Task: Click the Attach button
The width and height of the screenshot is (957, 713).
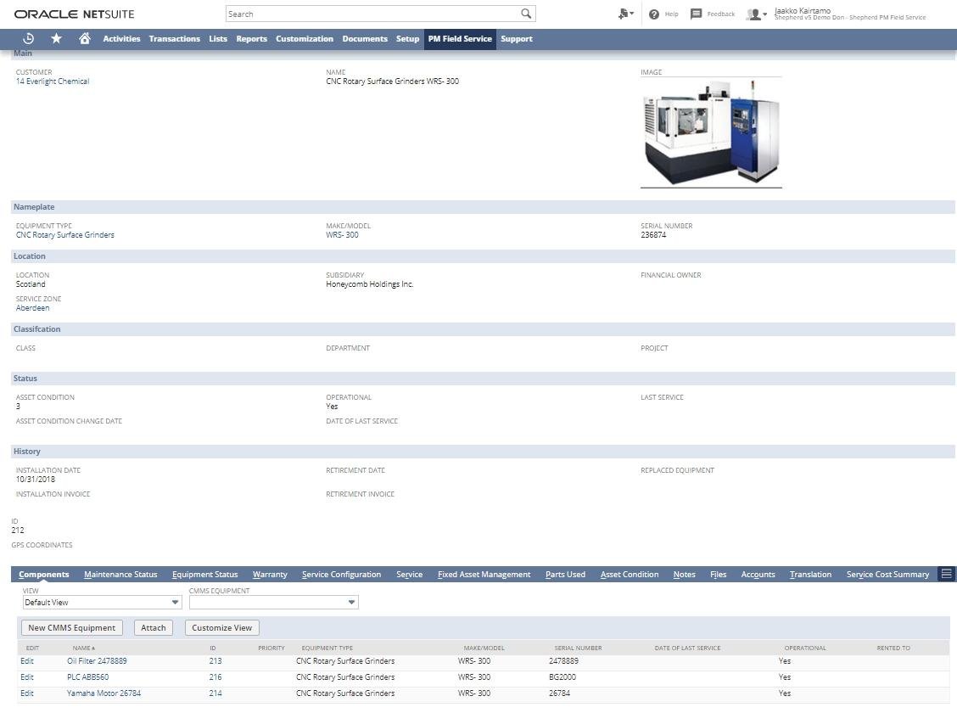Action: pos(154,627)
